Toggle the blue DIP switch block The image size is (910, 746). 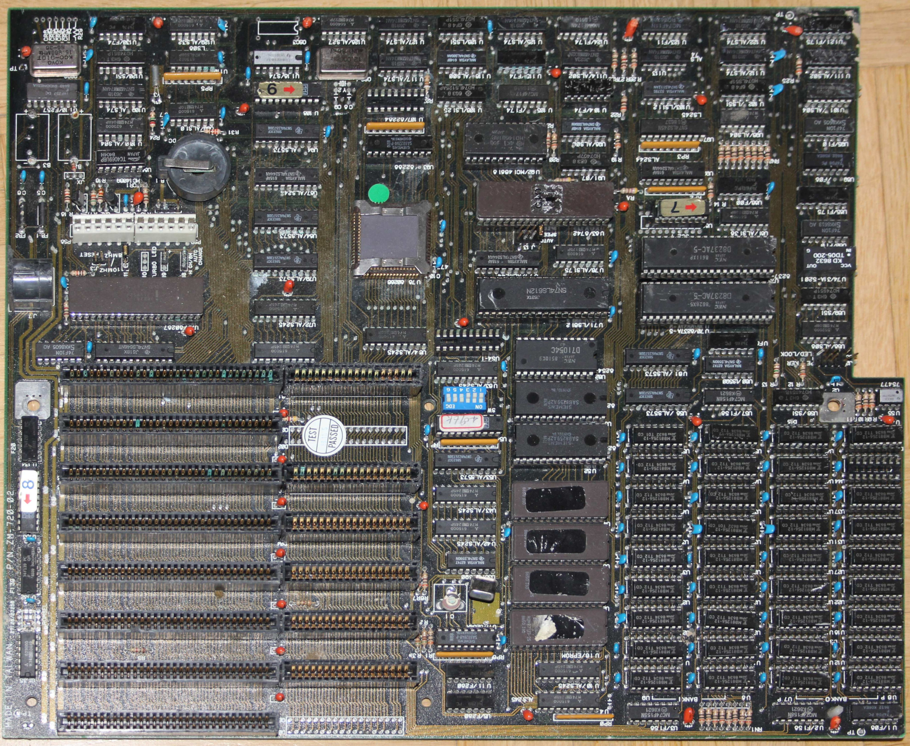pos(463,398)
